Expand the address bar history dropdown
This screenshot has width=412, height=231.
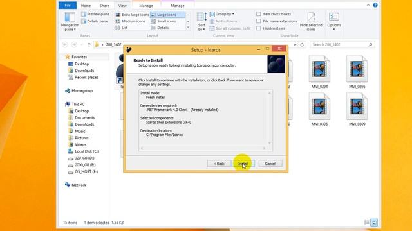click(x=295, y=45)
